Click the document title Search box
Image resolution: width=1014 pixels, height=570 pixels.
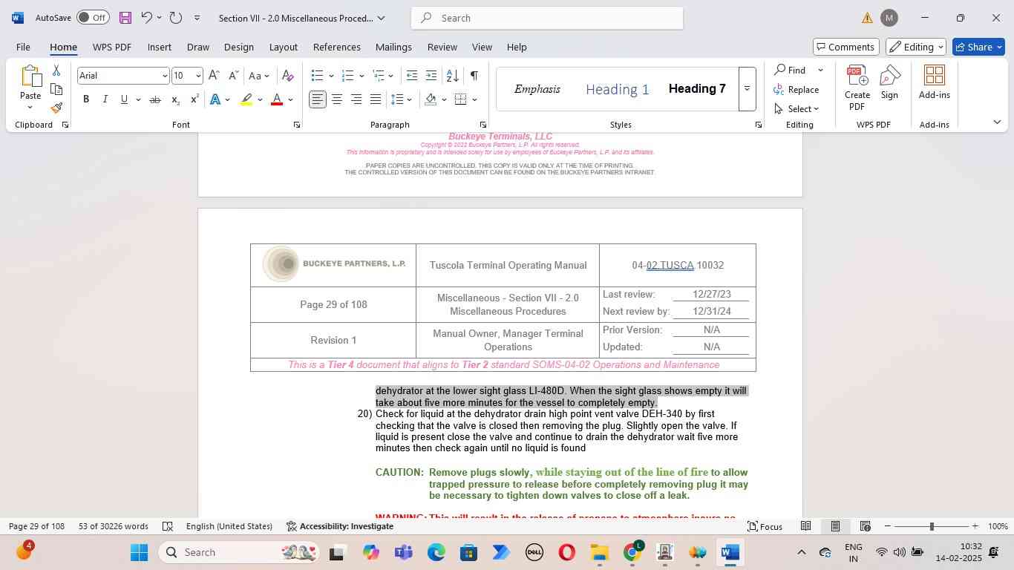pyautogui.click(x=547, y=18)
